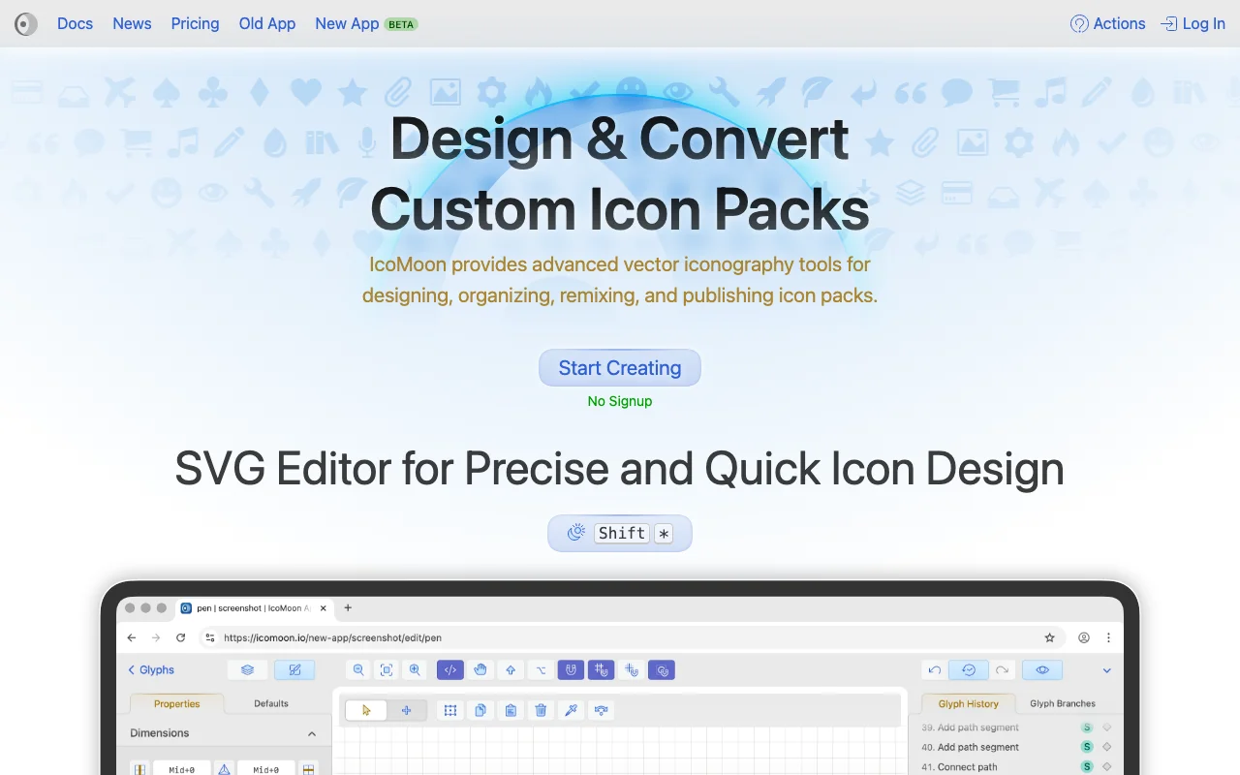Click the fit-to-view zoom icon
This screenshot has width=1240, height=775.
coord(387,669)
